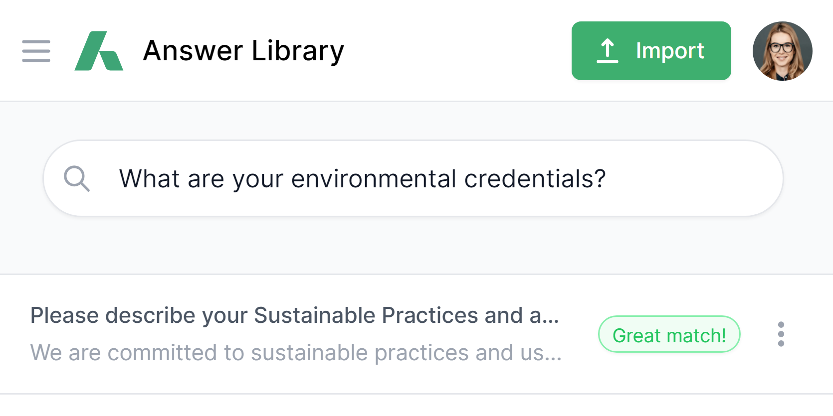Click the magnifying glass search icon
The width and height of the screenshot is (833, 416).
click(x=77, y=178)
